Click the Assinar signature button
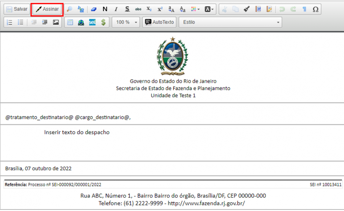This screenshot has width=344, height=211. pyautogui.click(x=47, y=9)
